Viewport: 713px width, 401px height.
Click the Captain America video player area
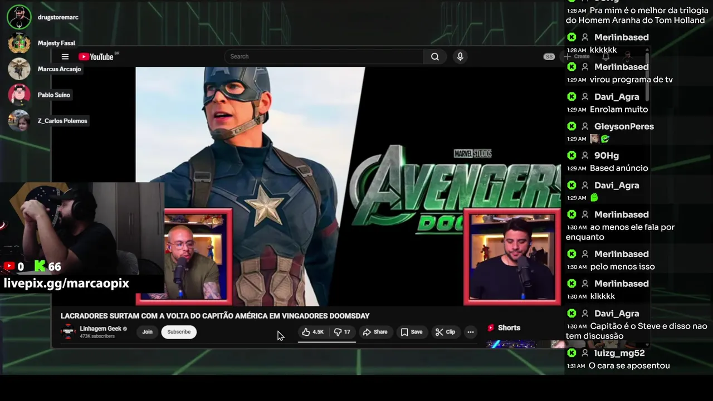click(348, 187)
